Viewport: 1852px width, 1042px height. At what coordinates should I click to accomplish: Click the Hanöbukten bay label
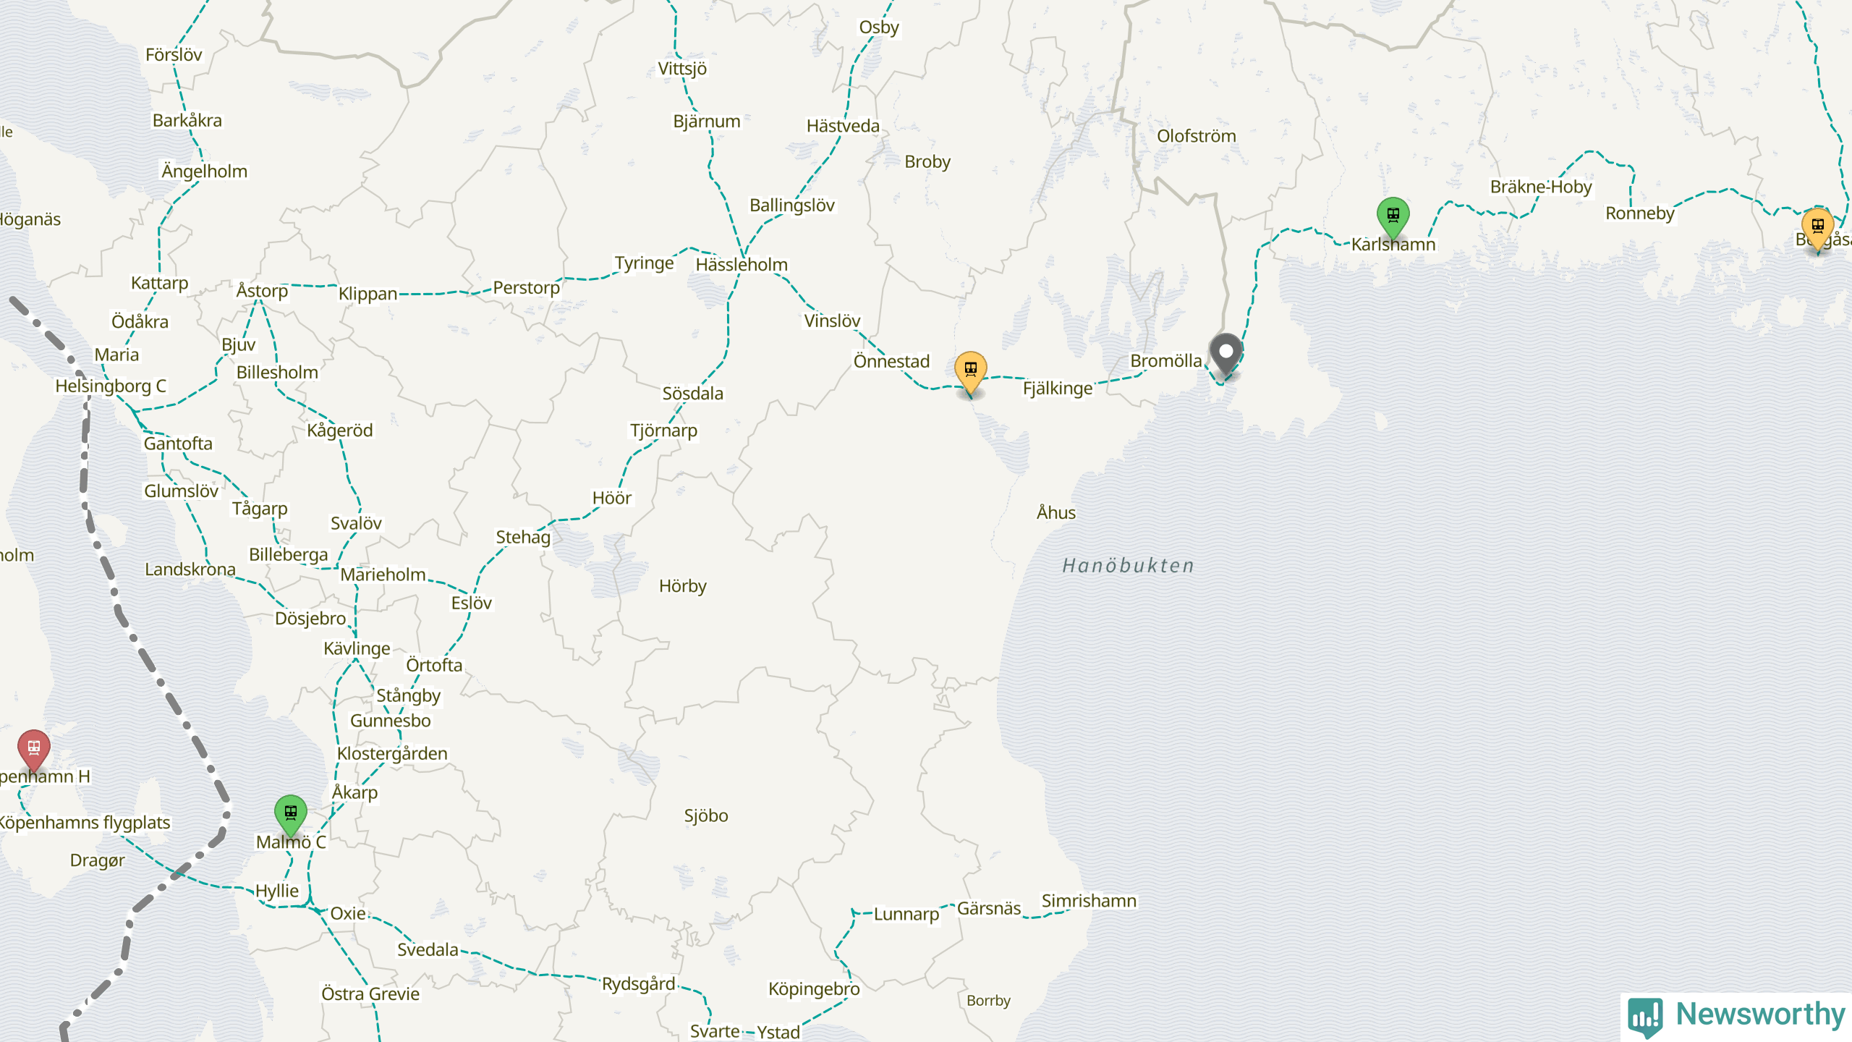1128,566
